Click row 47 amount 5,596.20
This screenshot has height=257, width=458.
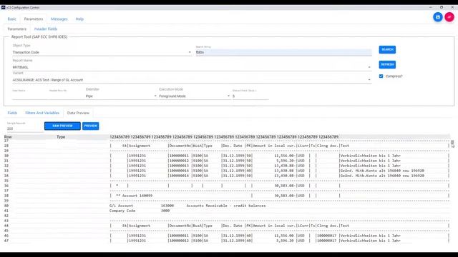click(x=285, y=241)
